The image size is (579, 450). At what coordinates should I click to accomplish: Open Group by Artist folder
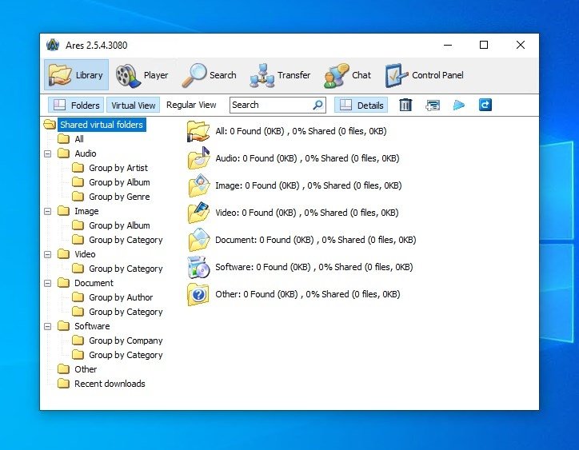pyautogui.click(x=118, y=168)
